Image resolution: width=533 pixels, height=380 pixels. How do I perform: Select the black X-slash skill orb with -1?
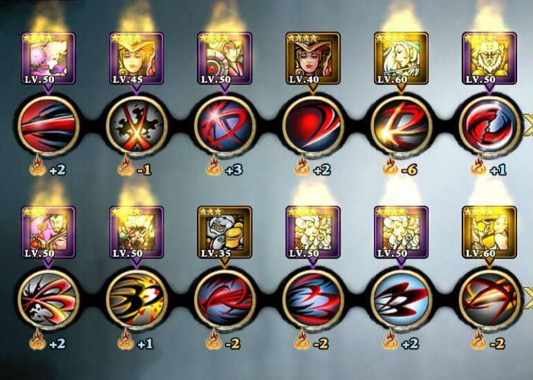tap(137, 126)
